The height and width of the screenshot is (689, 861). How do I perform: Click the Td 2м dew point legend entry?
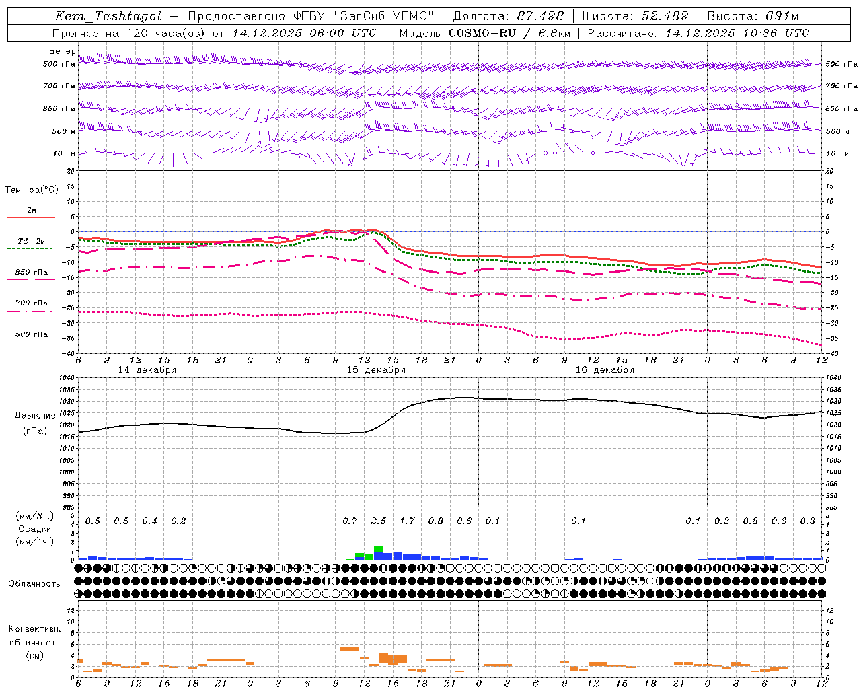tap(31, 241)
